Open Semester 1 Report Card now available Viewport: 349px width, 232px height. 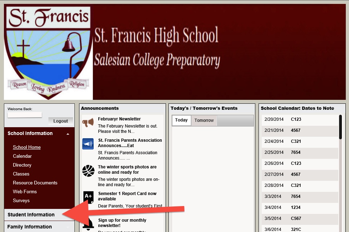pyautogui.click(x=127, y=196)
